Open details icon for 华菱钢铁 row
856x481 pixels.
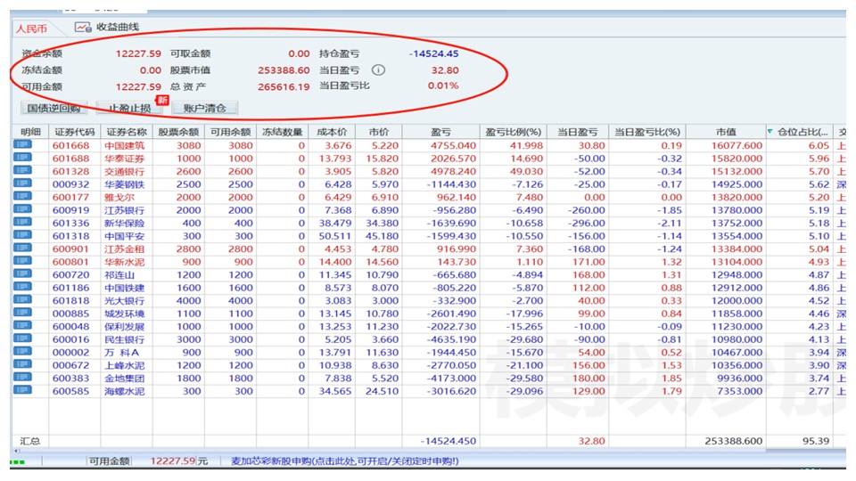[x=22, y=183]
